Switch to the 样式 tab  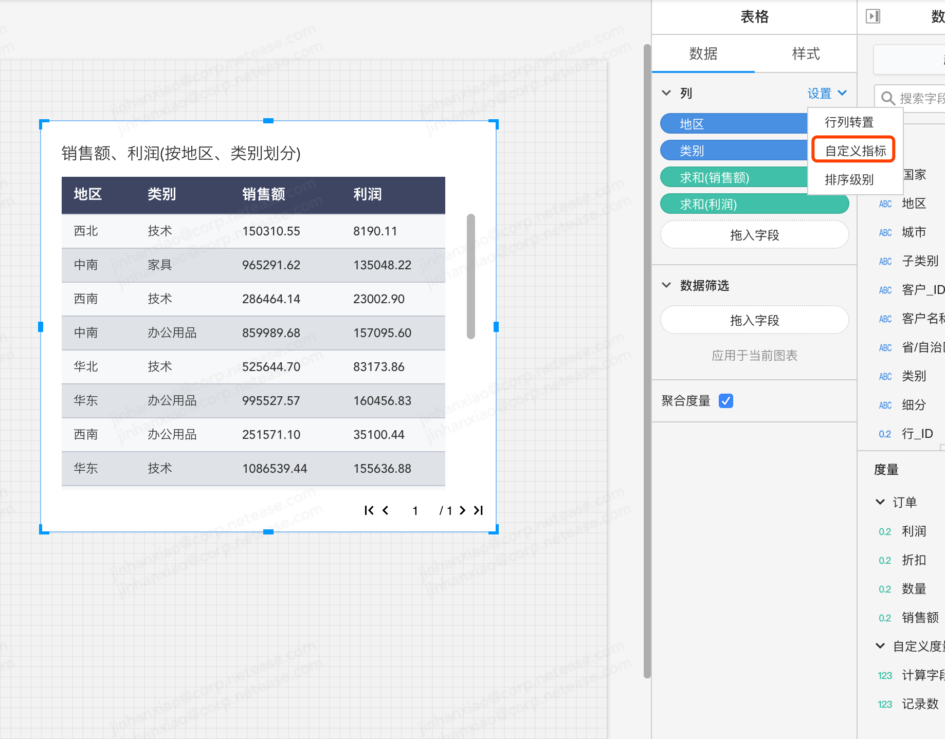pyautogui.click(x=805, y=53)
